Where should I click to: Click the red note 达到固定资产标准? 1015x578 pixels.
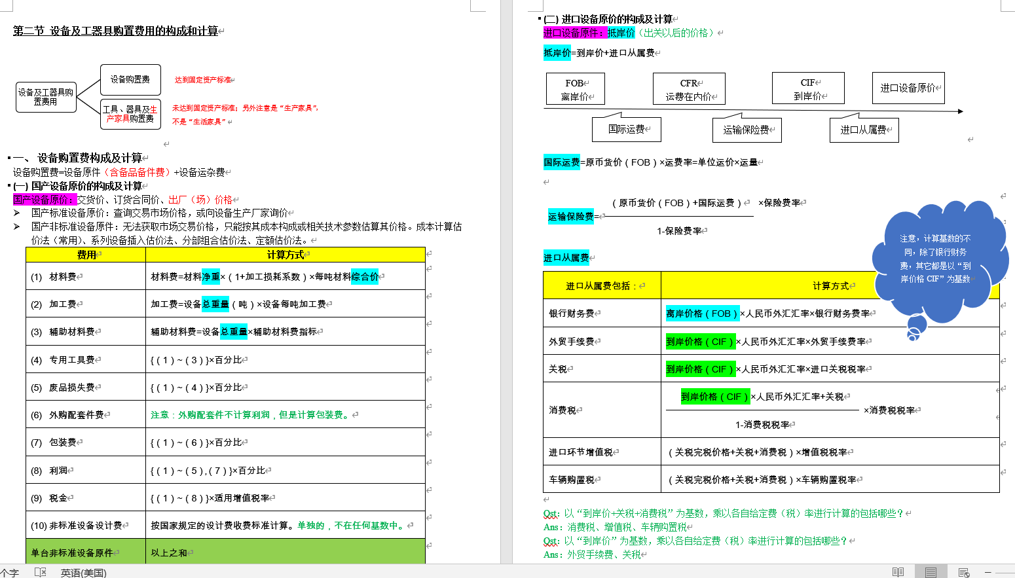(203, 80)
